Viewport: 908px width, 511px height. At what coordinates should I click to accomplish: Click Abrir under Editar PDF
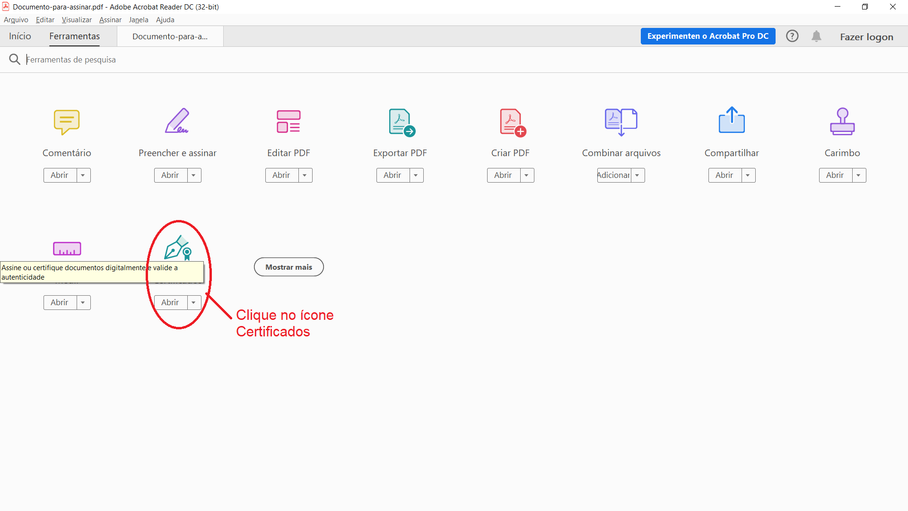click(282, 176)
